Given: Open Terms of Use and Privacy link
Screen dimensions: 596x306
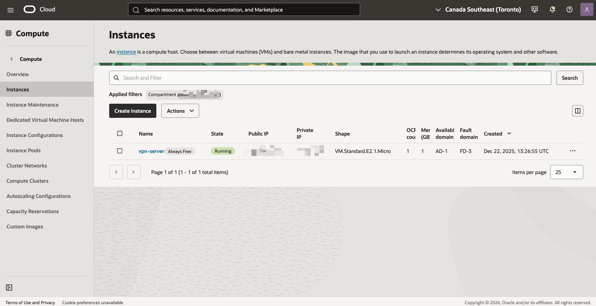Looking at the screenshot, I should (30, 303).
